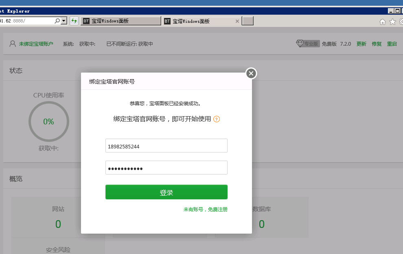Click the 数据库 count 0
The height and width of the screenshot is (254, 403).
point(262,224)
